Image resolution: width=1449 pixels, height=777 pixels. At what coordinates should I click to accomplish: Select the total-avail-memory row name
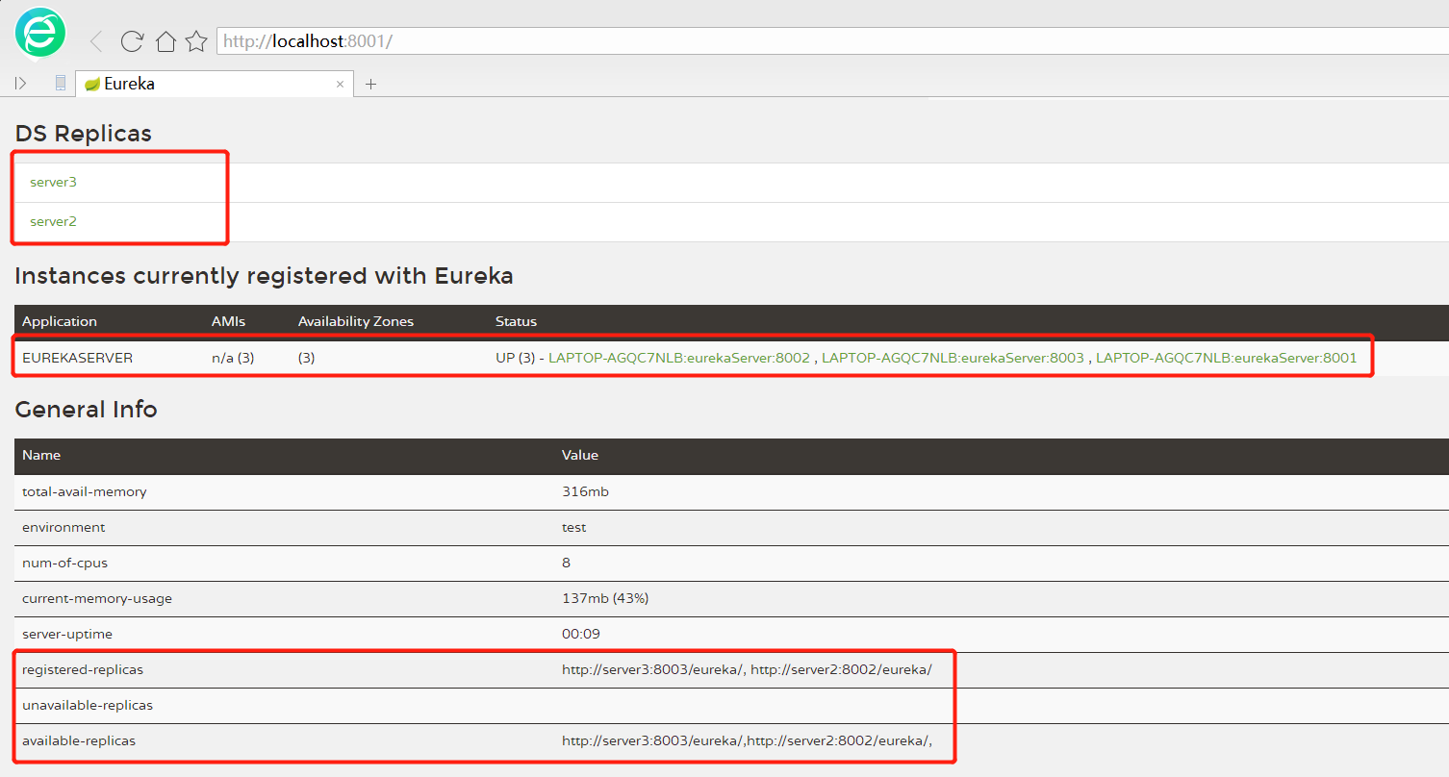[85, 491]
